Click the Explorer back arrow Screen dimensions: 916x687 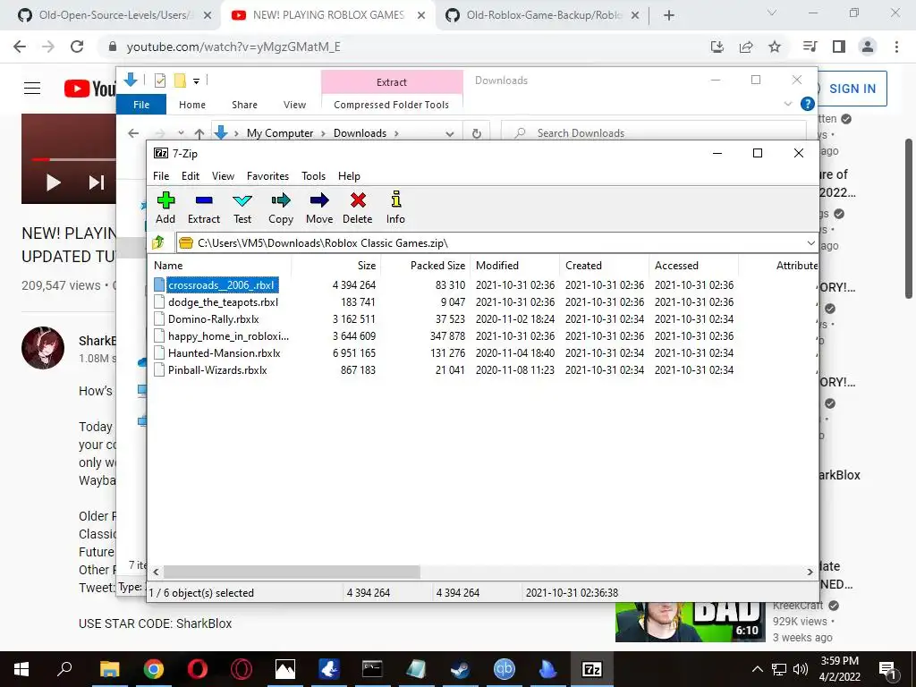[133, 133]
